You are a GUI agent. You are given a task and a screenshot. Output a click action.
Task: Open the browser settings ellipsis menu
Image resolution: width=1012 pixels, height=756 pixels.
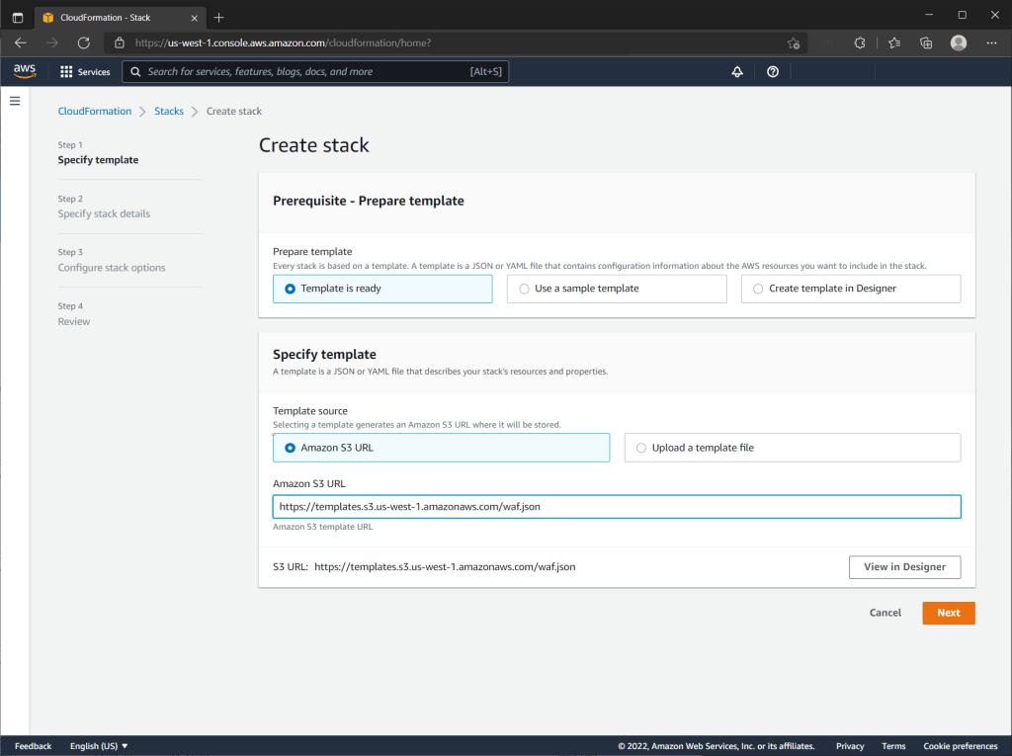[x=991, y=42]
